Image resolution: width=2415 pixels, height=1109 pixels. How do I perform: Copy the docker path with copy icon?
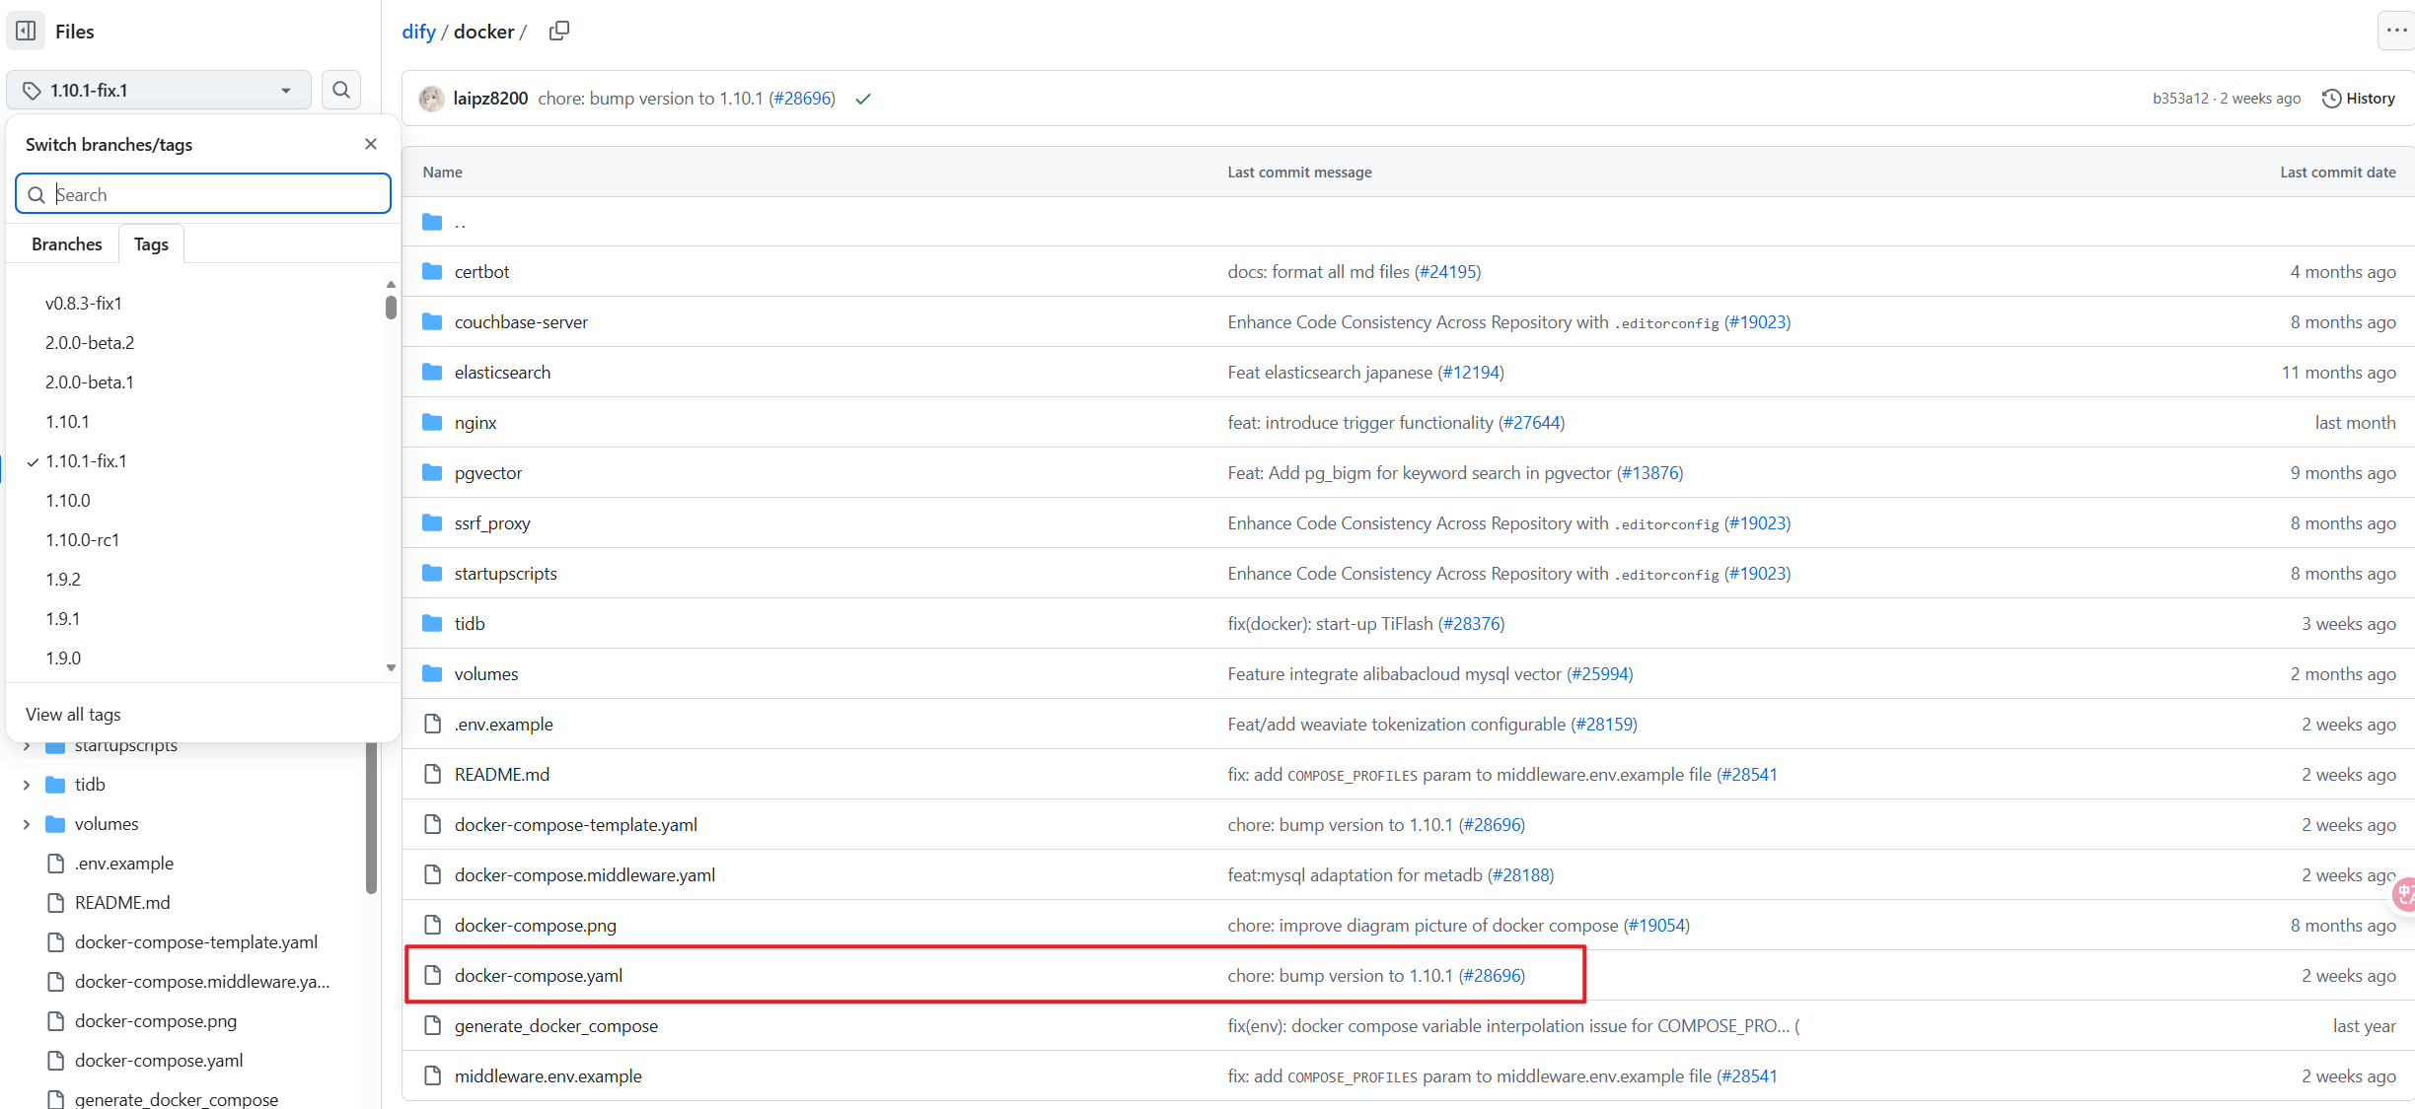pos(559,31)
